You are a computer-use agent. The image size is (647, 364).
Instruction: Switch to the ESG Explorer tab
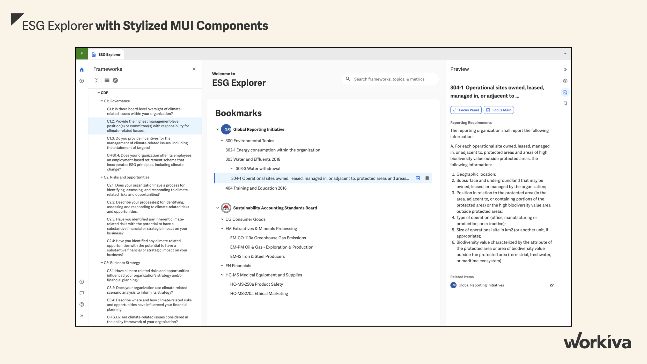point(106,55)
